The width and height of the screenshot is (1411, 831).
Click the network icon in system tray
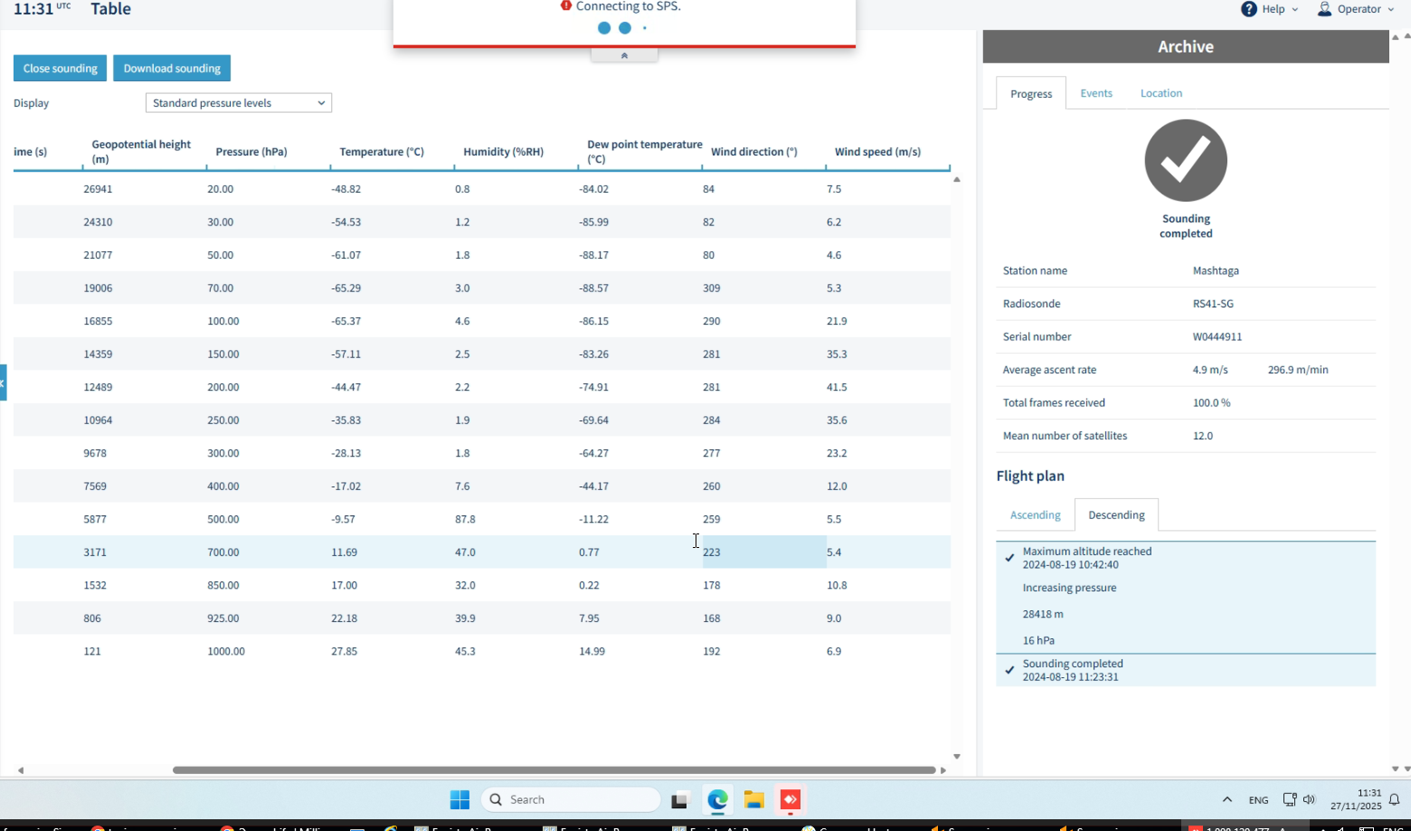(x=1290, y=799)
